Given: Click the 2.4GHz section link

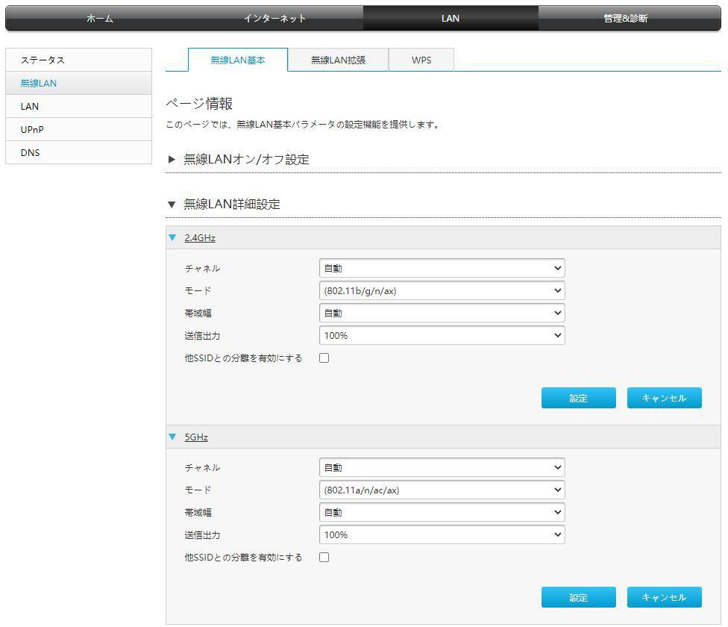Looking at the screenshot, I should click(200, 238).
